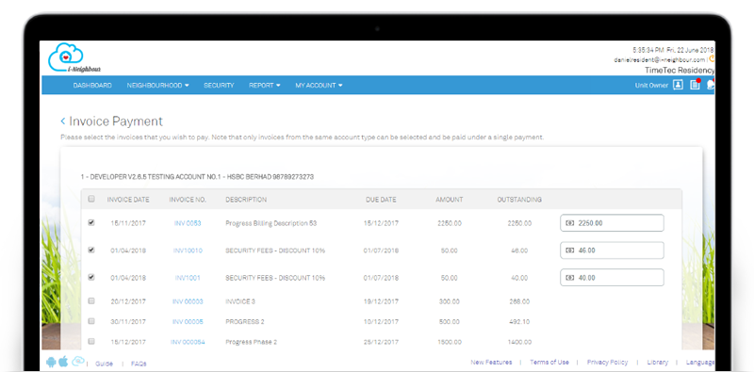This screenshot has width=754, height=372.
Task: Expand the NEIGHBOURHOOD dropdown menu
Action: point(157,85)
